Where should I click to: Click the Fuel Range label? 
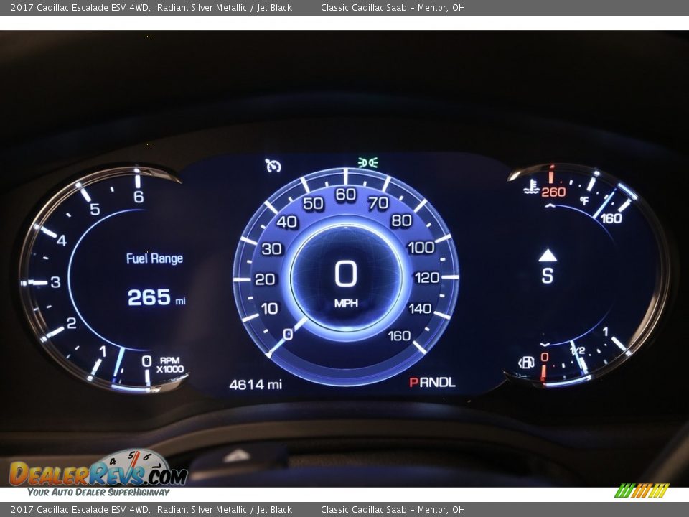click(154, 258)
